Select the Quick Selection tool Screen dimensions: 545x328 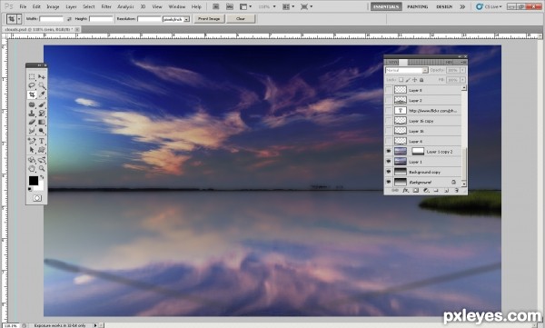(42, 85)
